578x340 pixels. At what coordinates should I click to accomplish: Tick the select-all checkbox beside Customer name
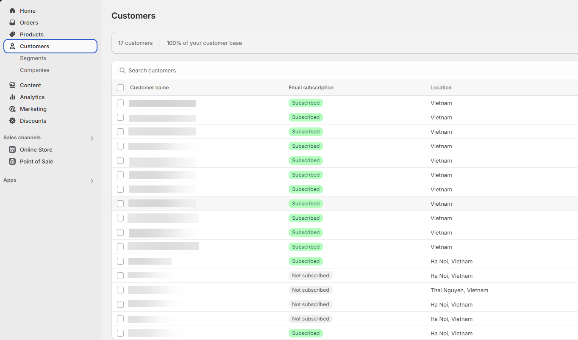pos(120,88)
